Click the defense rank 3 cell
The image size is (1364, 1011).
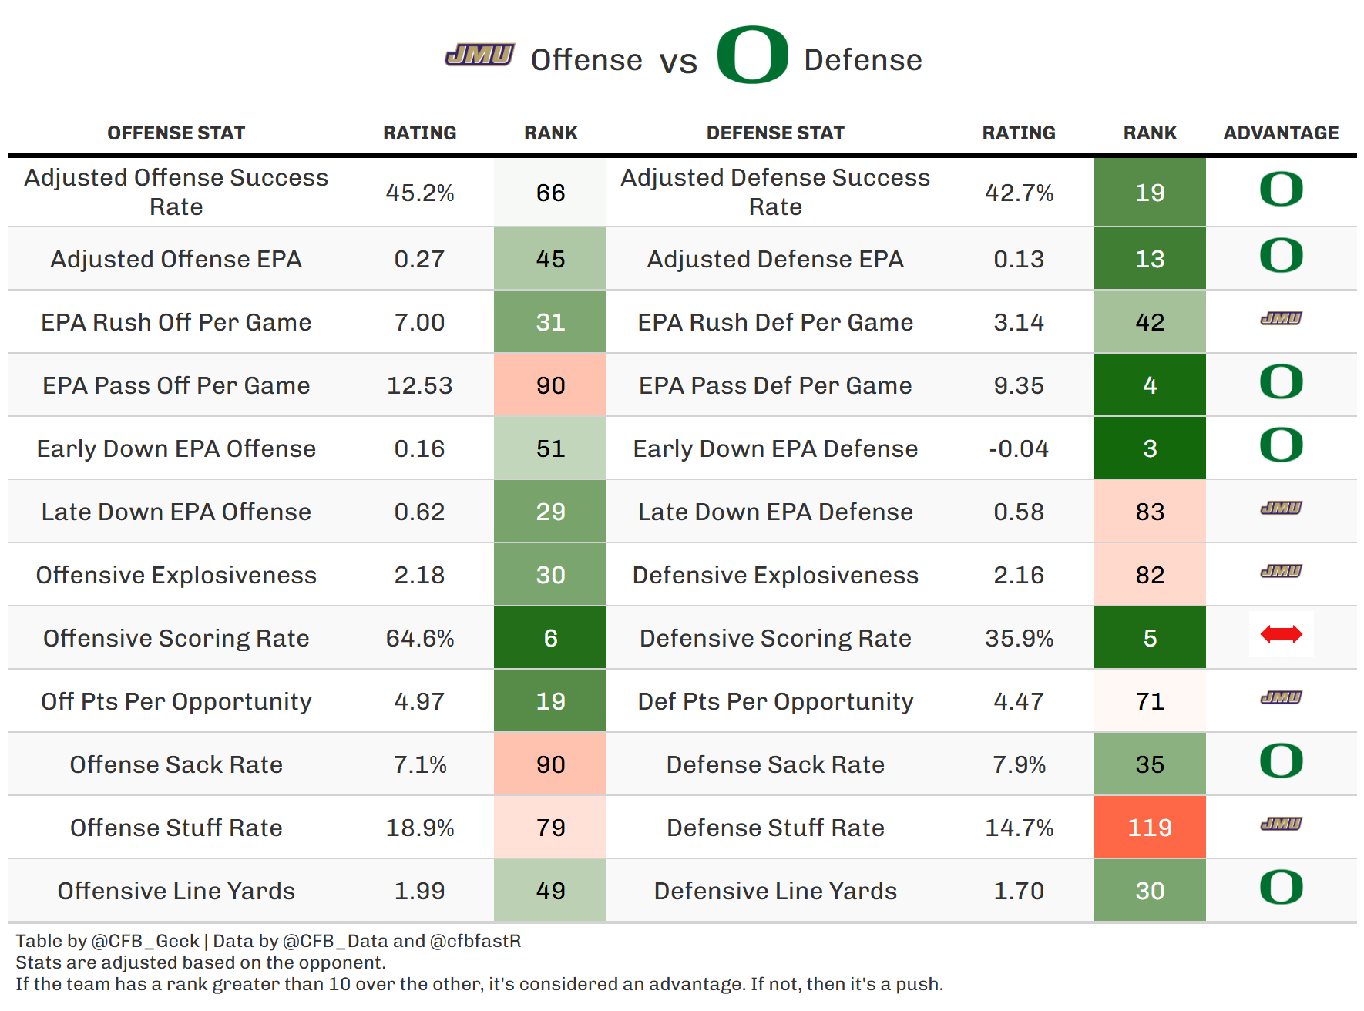1149,448
